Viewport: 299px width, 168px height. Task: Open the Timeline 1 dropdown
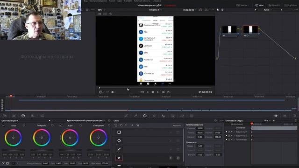pyautogui.click(x=156, y=10)
